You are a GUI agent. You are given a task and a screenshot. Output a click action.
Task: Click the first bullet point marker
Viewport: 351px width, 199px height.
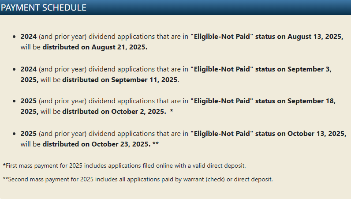[x=14, y=37]
